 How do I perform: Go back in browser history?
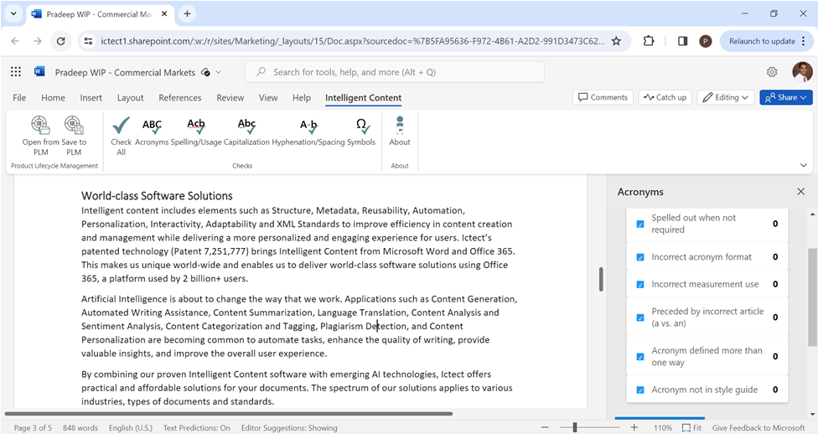[15, 41]
